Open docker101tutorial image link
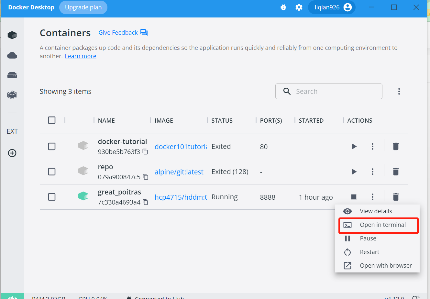Image resolution: width=430 pixels, height=299 pixels. [181, 147]
